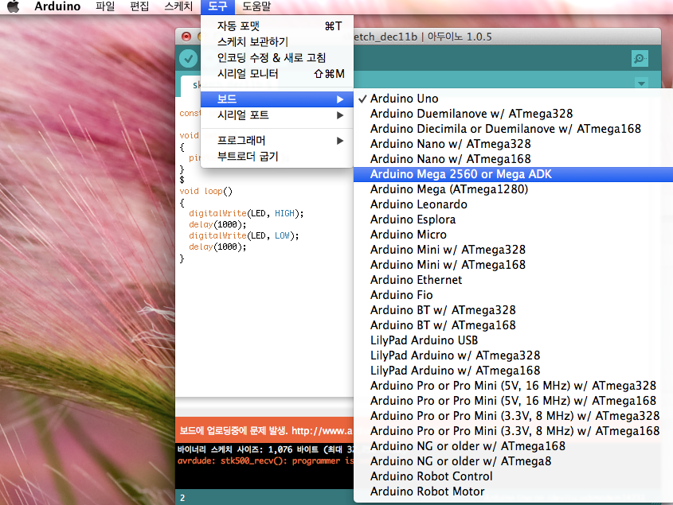673x505 pixels.
Task: Close the open 도구 menu
Action: 217,6
